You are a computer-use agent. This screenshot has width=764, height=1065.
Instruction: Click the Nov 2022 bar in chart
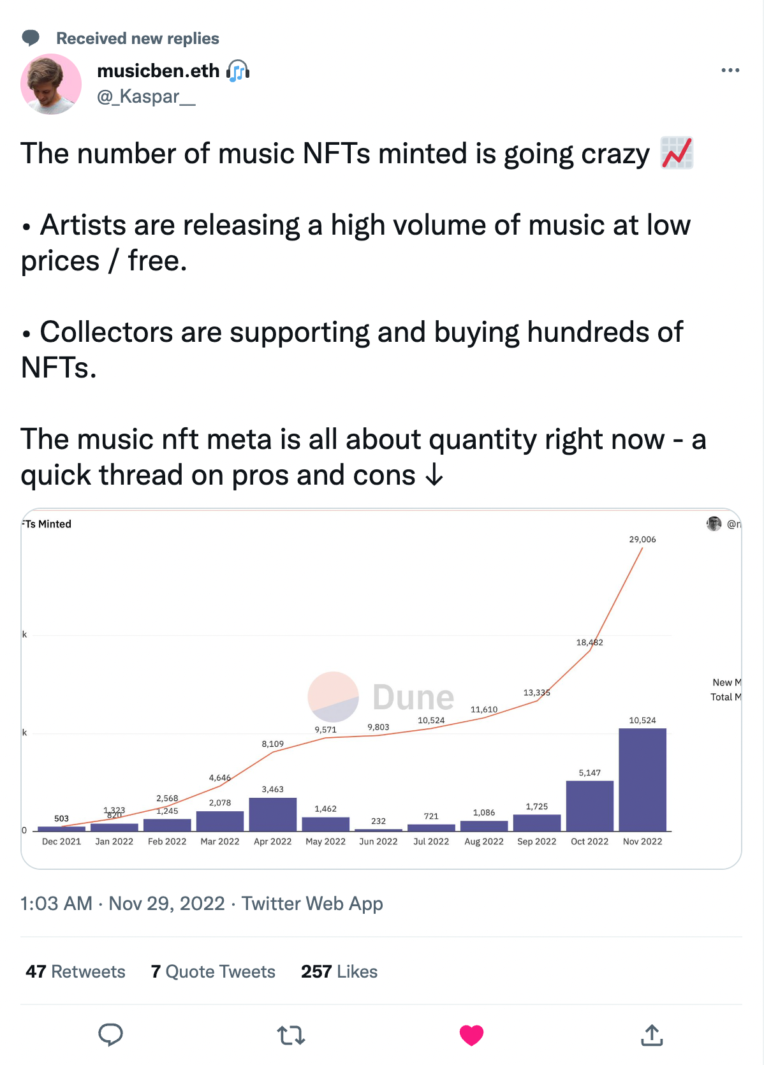(642, 779)
